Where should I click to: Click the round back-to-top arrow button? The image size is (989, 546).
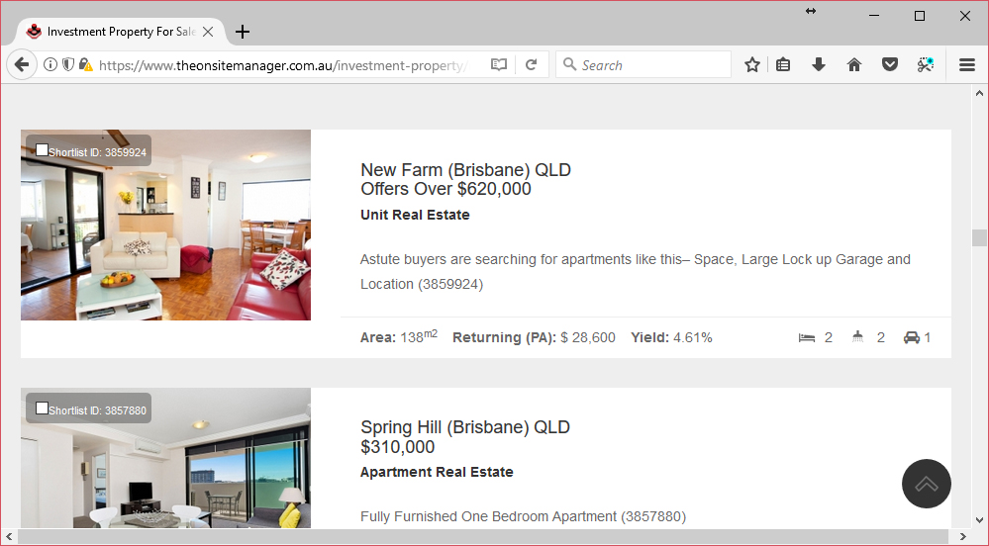click(927, 484)
